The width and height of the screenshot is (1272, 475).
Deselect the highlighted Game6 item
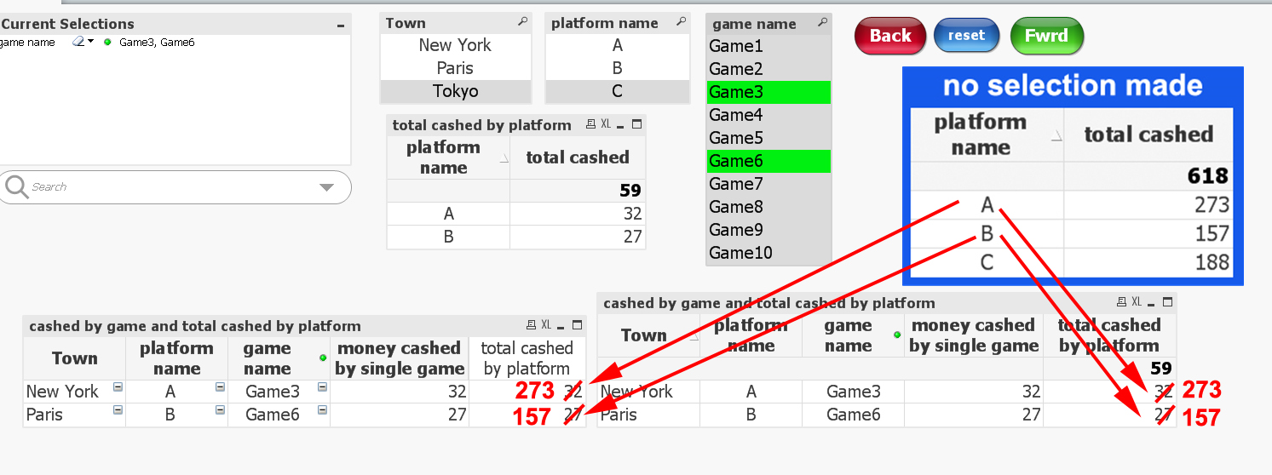(768, 161)
